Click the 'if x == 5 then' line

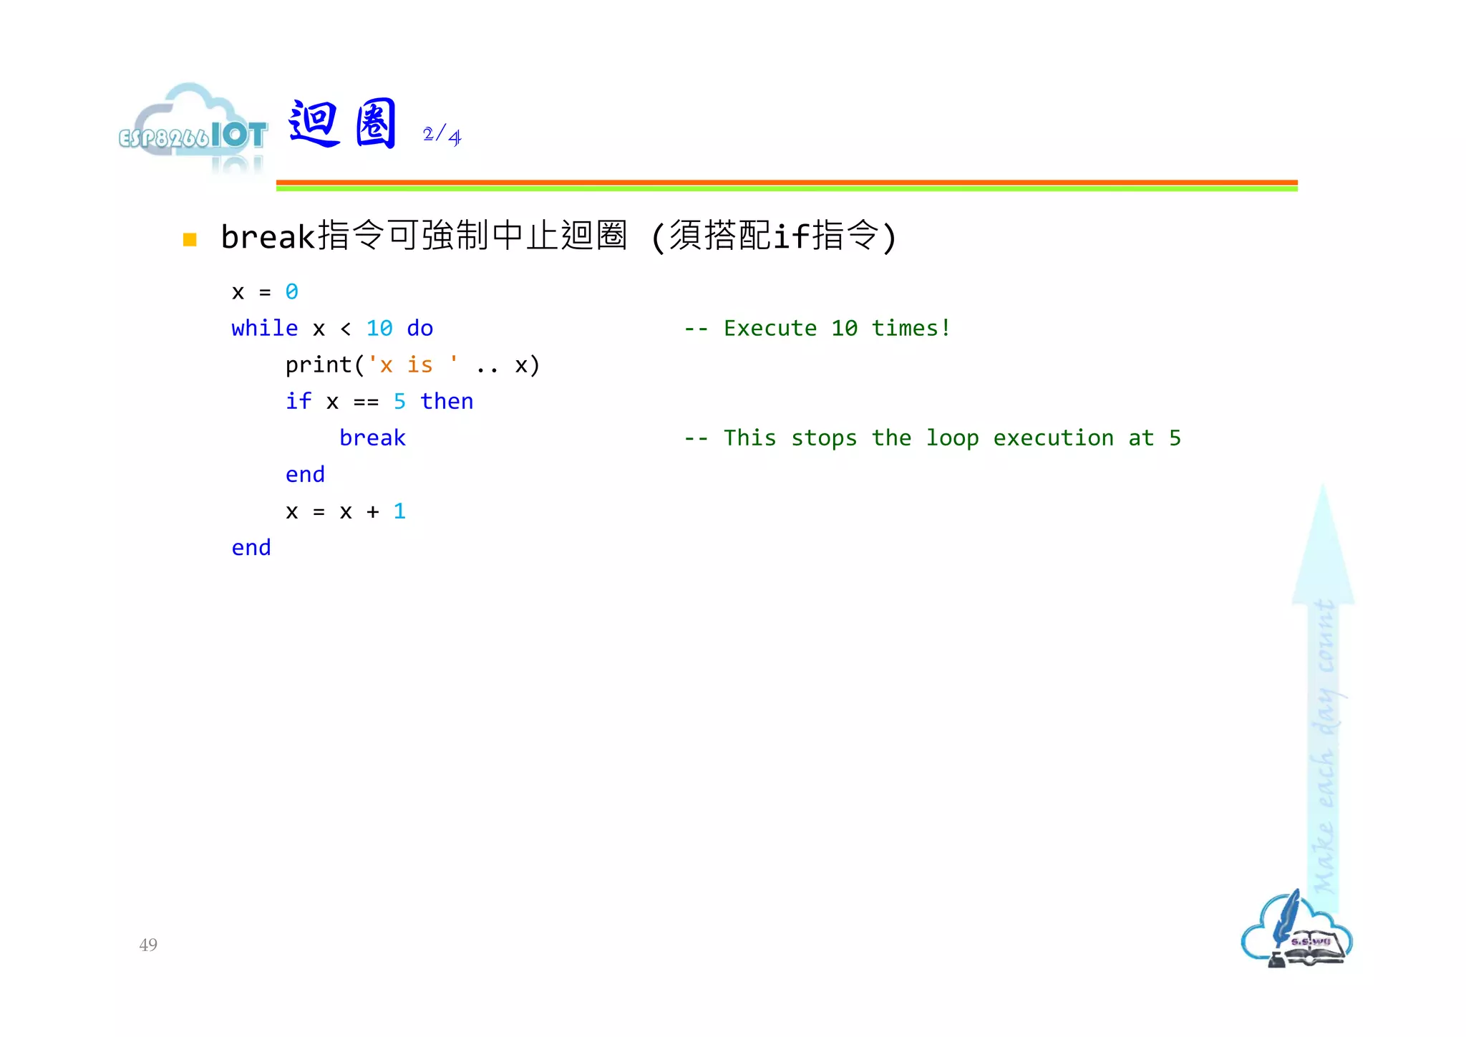[379, 401]
